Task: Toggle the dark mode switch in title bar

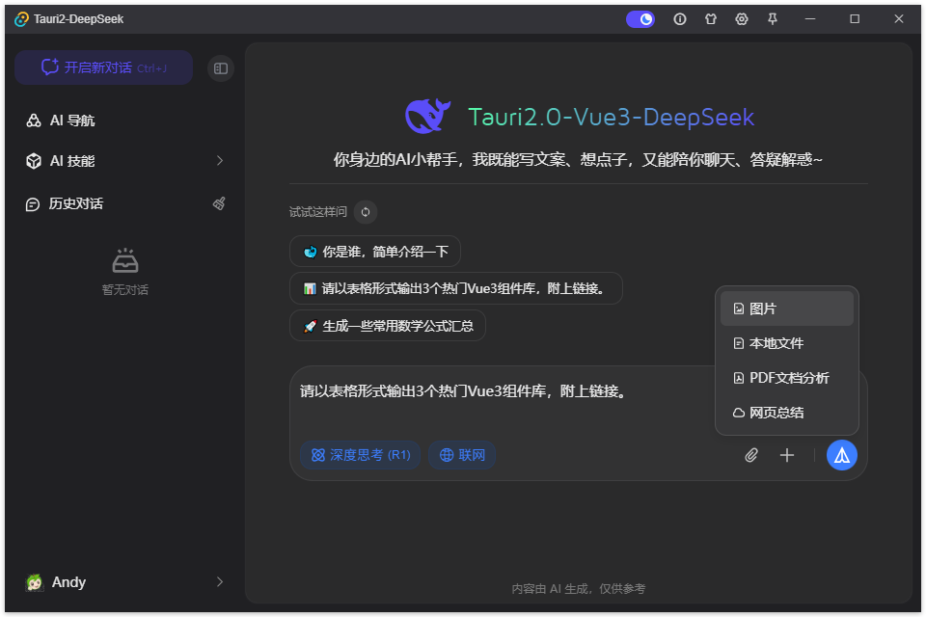Action: point(640,19)
